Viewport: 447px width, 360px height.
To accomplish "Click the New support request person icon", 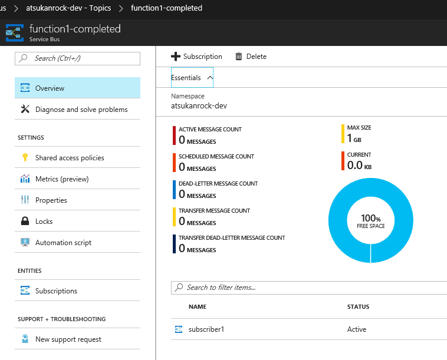I will click(25, 339).
